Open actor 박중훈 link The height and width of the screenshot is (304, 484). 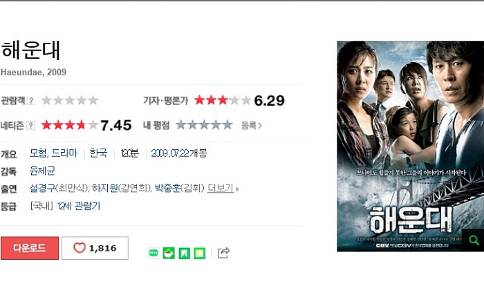point(167,188)
